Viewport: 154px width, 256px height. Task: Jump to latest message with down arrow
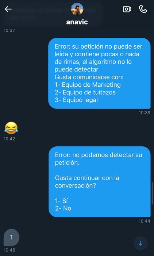140,244
